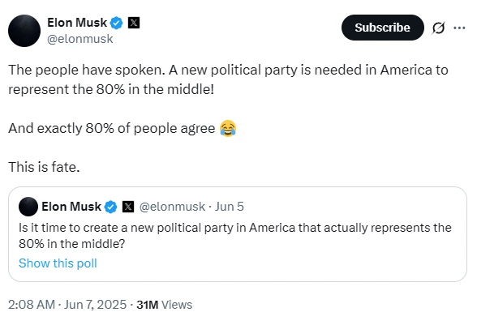Image resolution: width=477 pixels, height=325 pixels.
Task: Click the small avatar in the quoted post
Action: (28, 207)
